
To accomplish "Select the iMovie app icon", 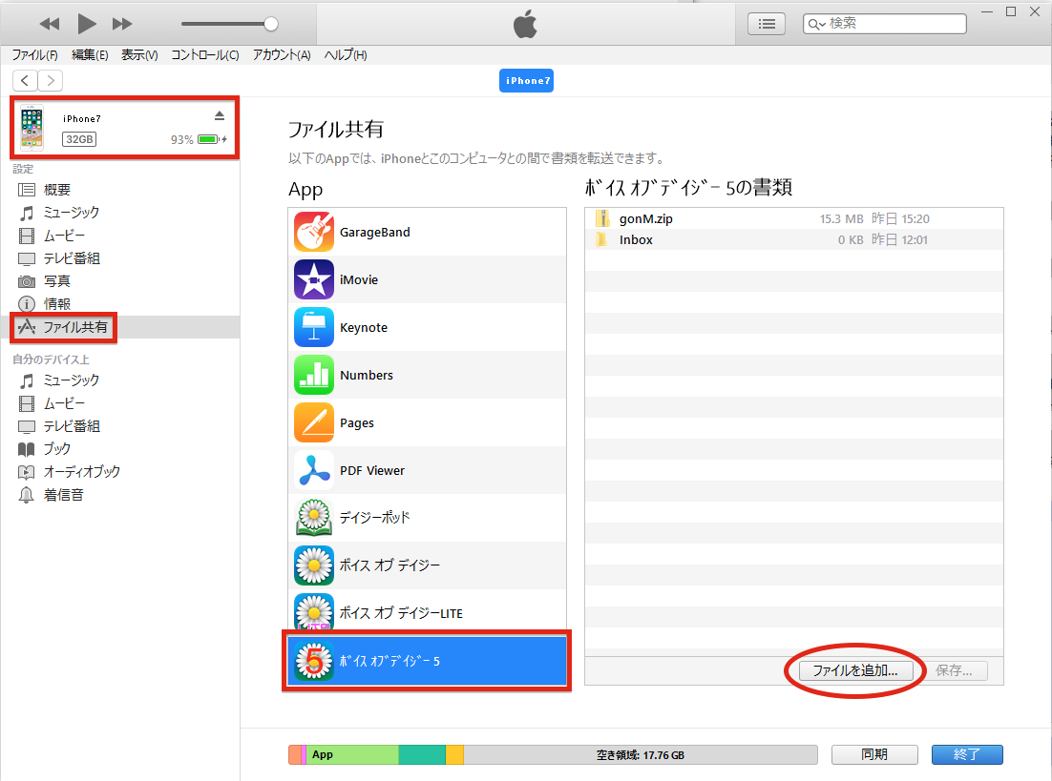I will 313,279.
